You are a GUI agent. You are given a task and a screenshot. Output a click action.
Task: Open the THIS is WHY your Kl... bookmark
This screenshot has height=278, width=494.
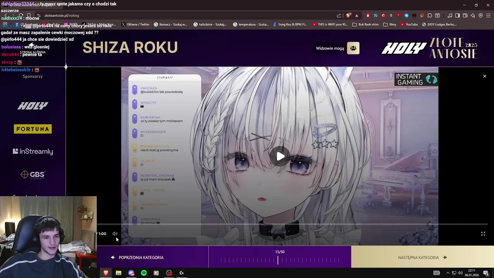pyautogui.click(x=330, y=24)
